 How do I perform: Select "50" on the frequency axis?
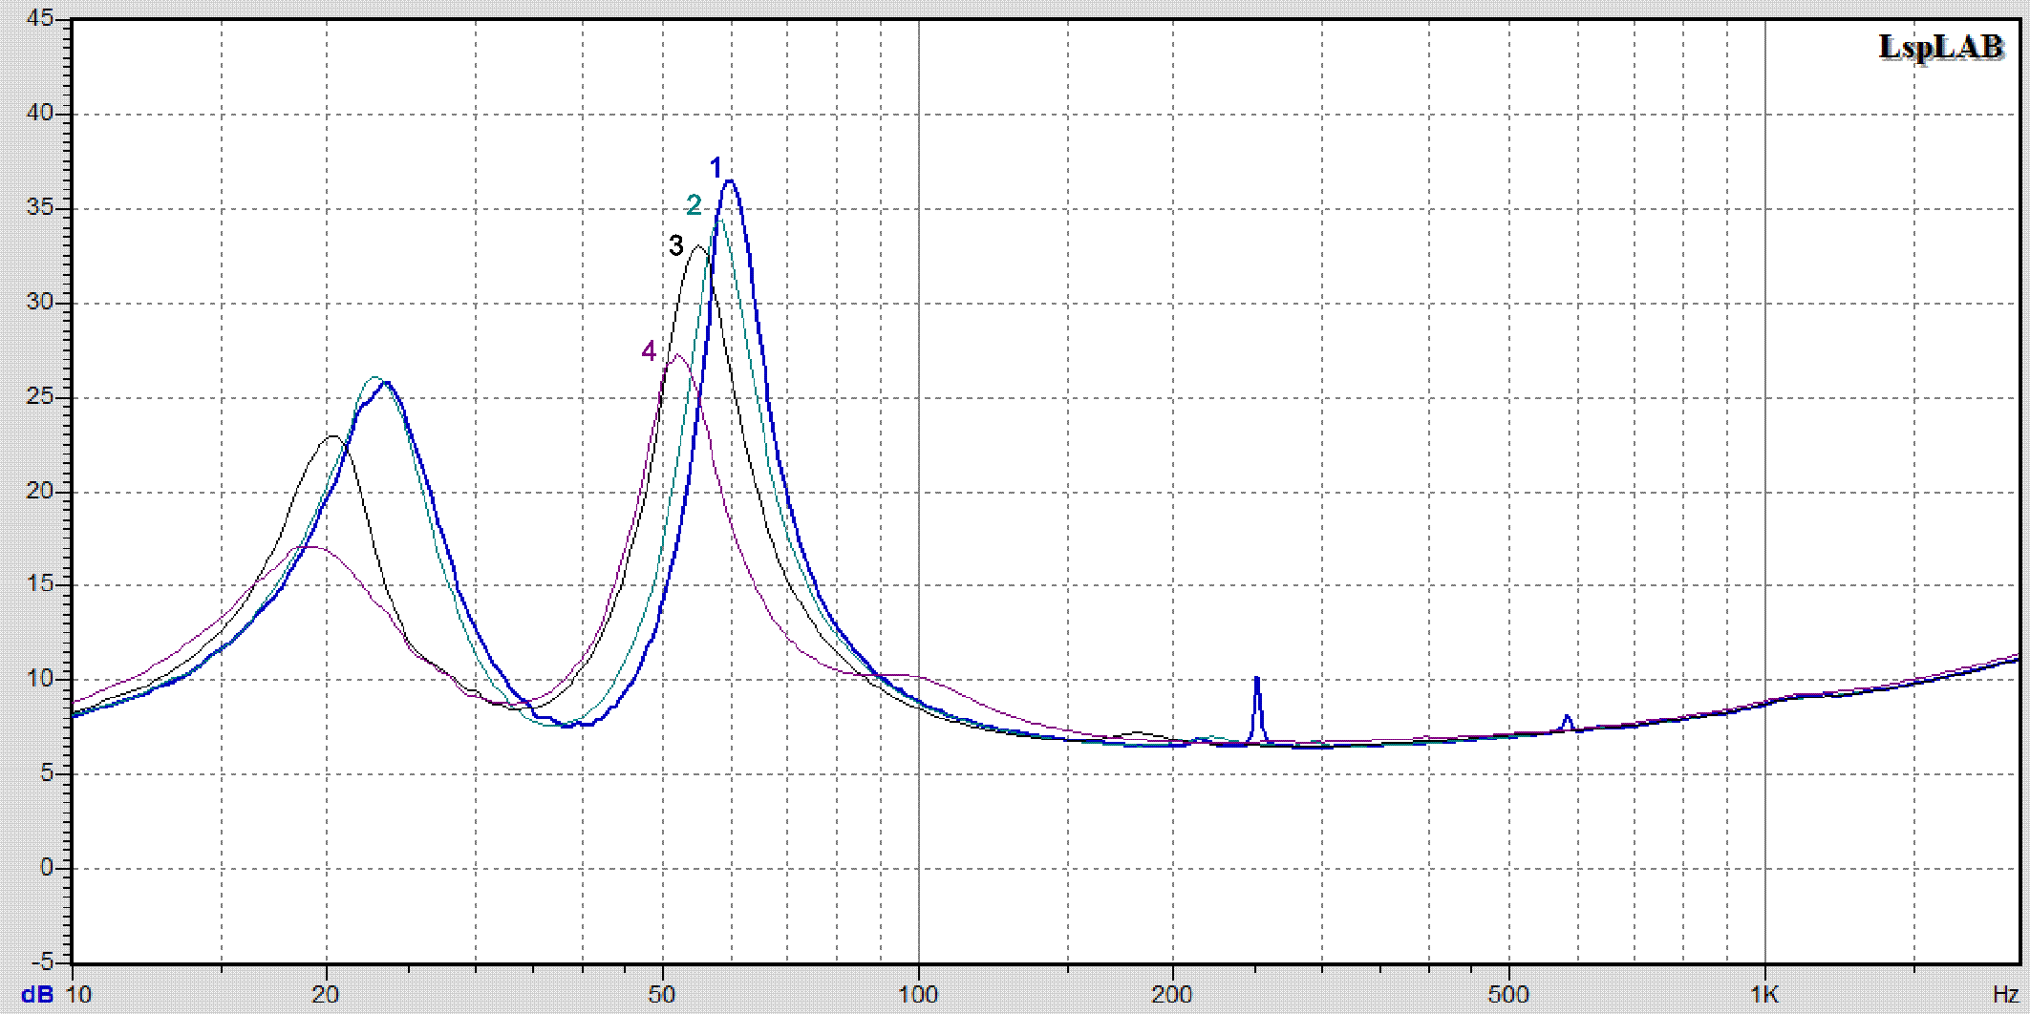[662, 995]
